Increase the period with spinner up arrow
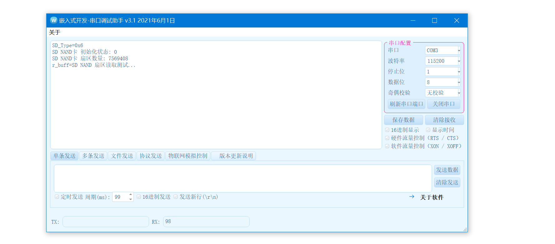555x244 pixels. (x=131, y=195)
